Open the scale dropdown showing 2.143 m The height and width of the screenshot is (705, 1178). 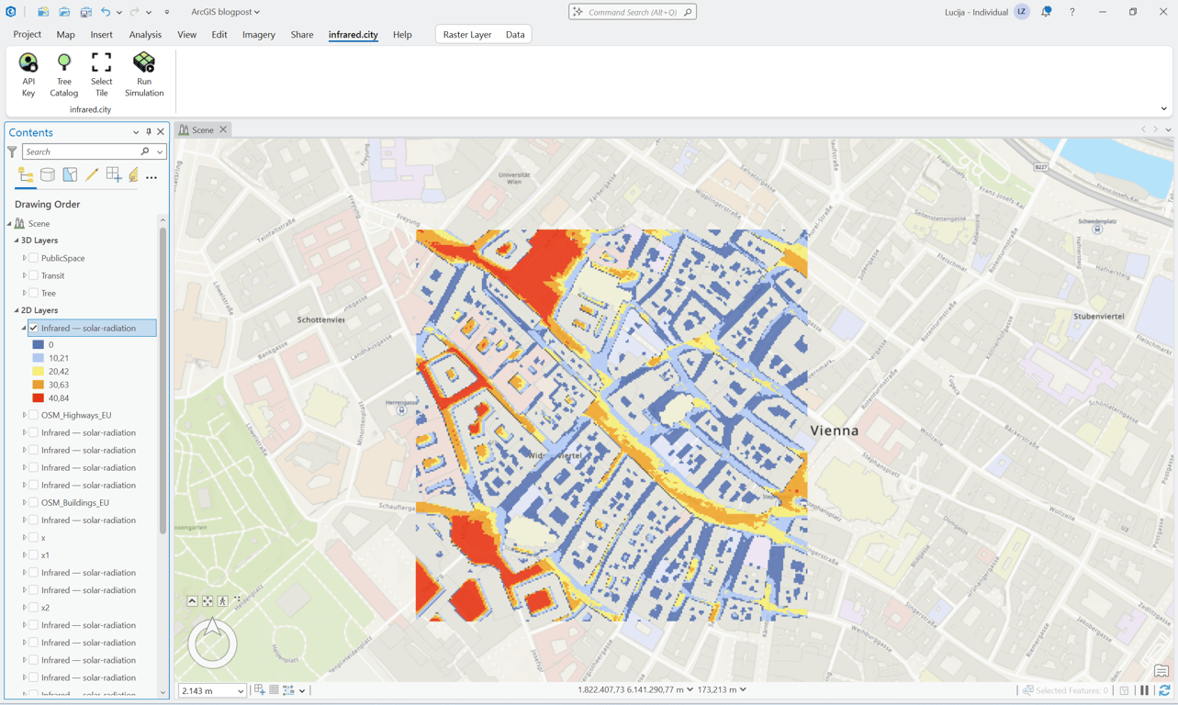tap(241, 690)
